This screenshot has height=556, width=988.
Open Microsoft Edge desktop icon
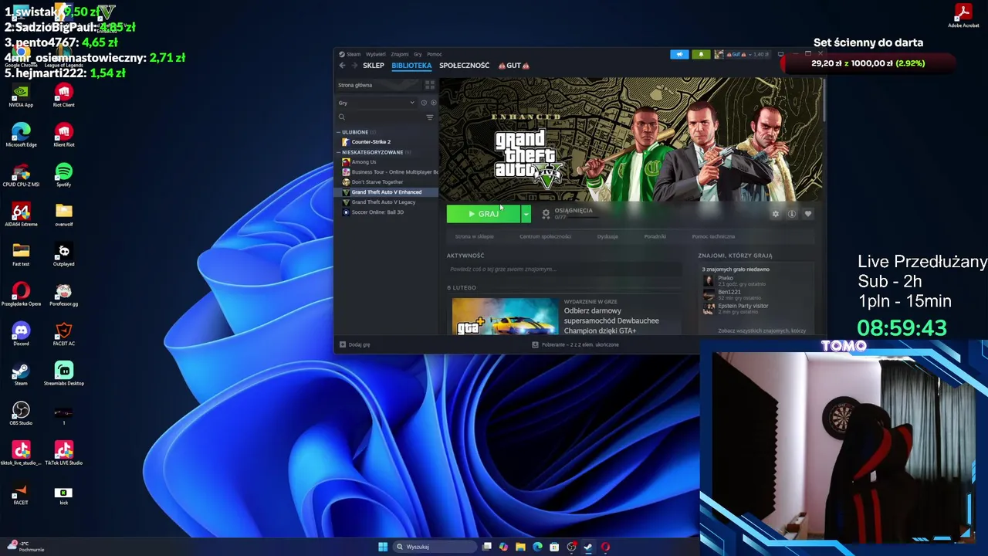(21, 135)
